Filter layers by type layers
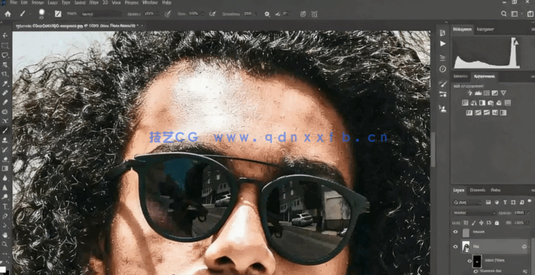Image resolution: width=535 pixels, height=275 pixels. pos(505,203)
